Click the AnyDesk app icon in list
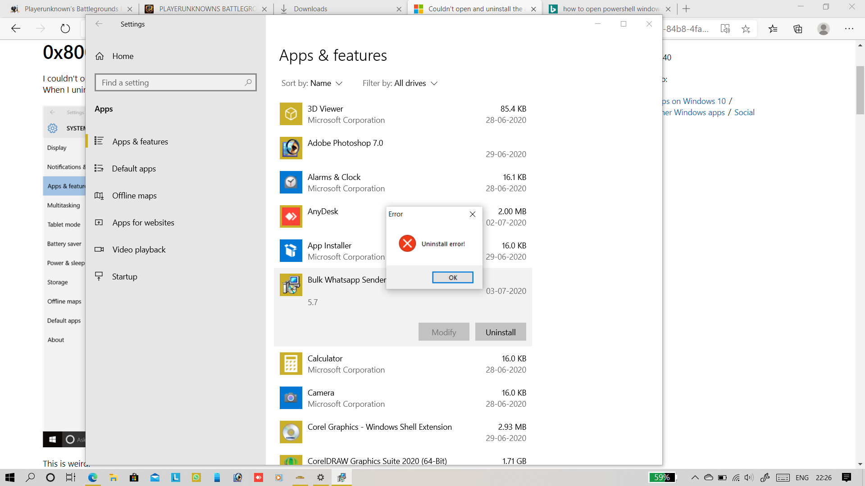Screen dimensions: 865x486 tap(291, 216)
